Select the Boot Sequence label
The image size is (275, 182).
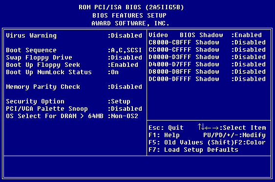tap(31, 50)
